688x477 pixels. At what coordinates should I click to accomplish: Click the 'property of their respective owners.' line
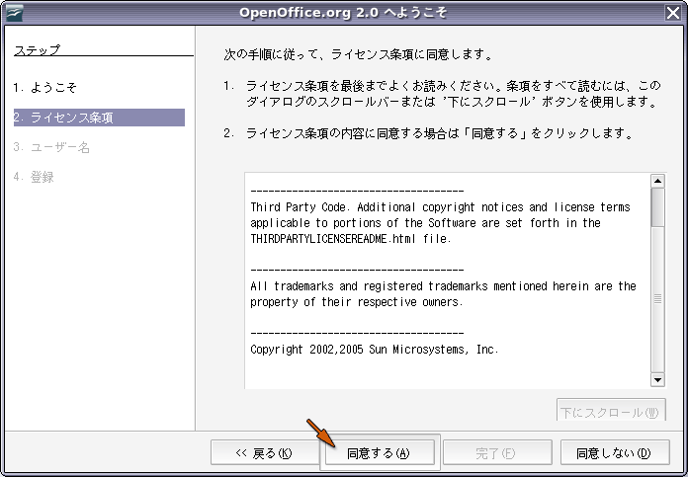pyautogui.click(x=356, y=302)
